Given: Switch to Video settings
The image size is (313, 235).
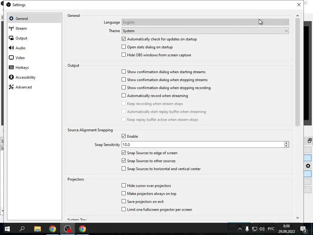Looking at the screenshot, I should click(x=35, y=58).
